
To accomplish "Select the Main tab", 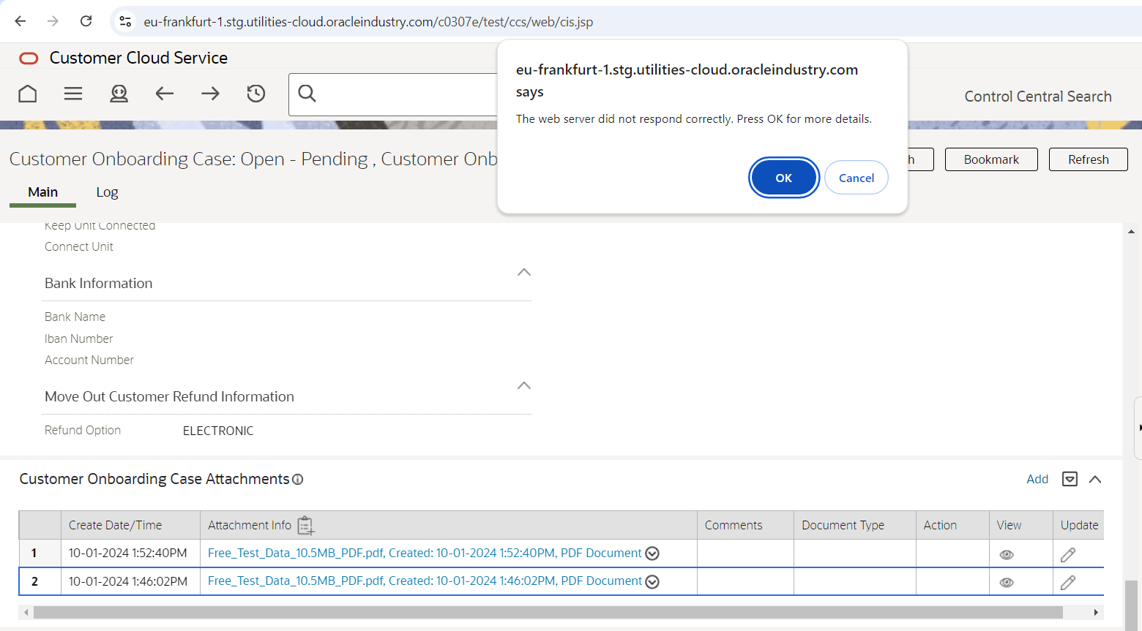I will coord(42,192).
